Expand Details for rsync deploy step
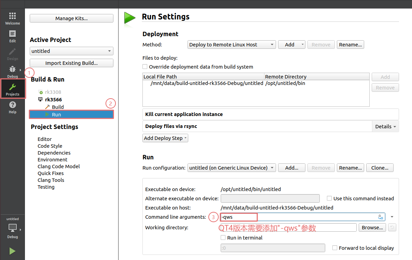This screenshot has height=260, width=412. pyautogui.click(x=385, y=127)
